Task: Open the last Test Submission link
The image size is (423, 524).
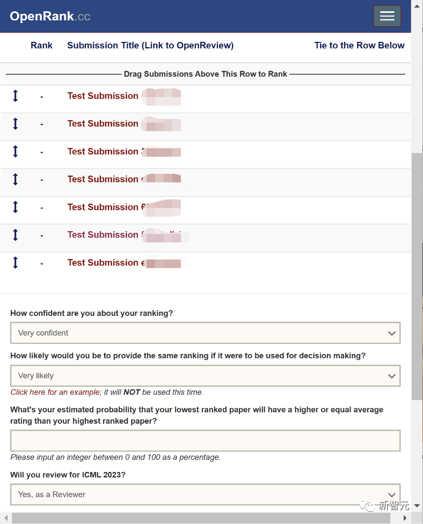Action: click(x=103, y=263)
